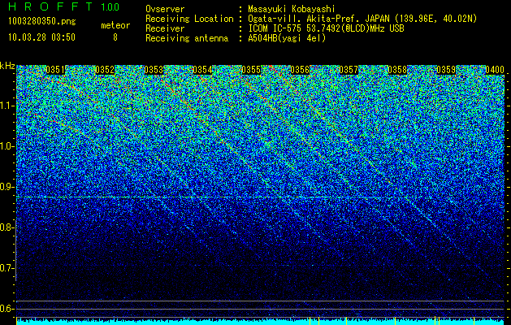511x325 pixels.
Task: Click the 0.9 kHz axis label
Action: coord(7,187)
